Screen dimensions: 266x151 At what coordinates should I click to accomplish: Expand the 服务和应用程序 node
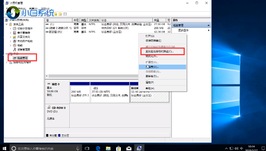click(x=7, y=62)
